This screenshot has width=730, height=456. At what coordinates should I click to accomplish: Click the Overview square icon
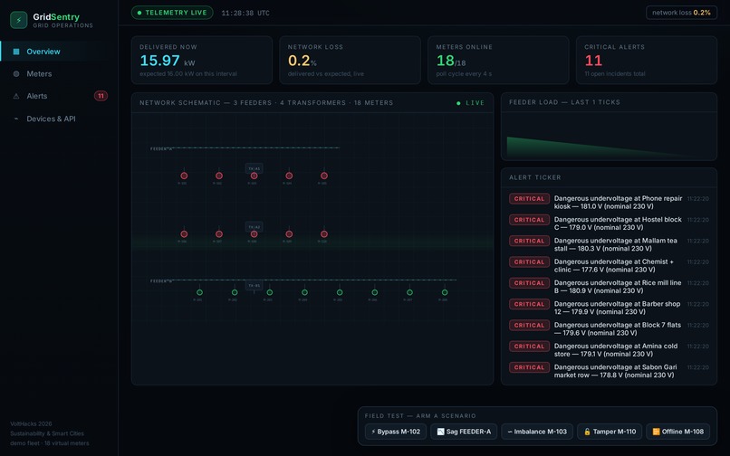point(16,52)
